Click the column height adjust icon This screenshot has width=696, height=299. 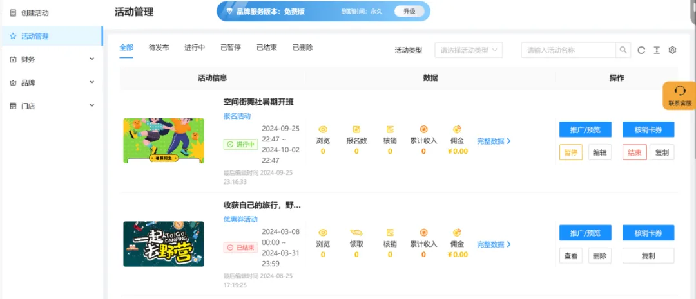pos(657,50)
